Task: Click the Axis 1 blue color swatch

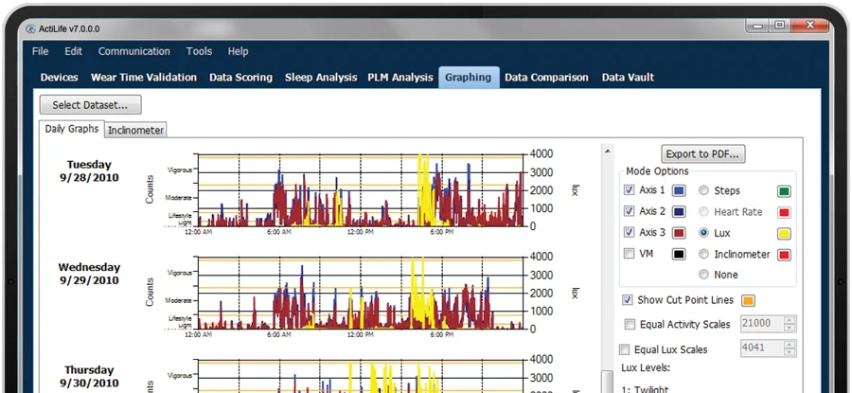Action: [x=679, y=190]
